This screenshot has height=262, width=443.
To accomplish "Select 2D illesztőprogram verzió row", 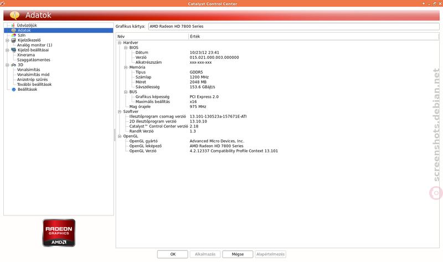I will 277,121.
